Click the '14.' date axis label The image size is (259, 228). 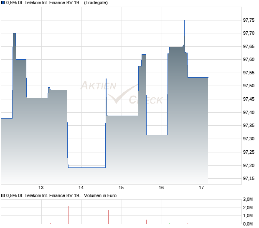pyautogui.click(x=81, y=188)
